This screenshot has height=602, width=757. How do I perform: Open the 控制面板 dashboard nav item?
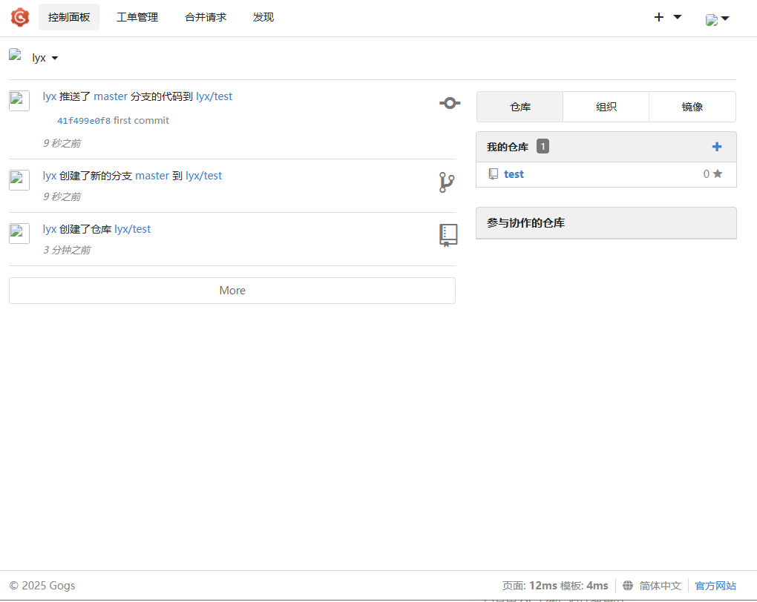click(x=69, y=17)
